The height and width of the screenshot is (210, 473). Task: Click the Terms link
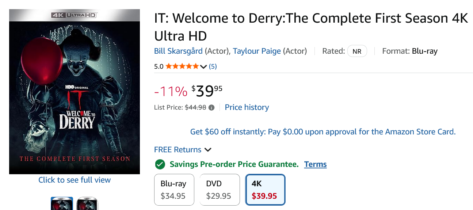coord(315,164)
